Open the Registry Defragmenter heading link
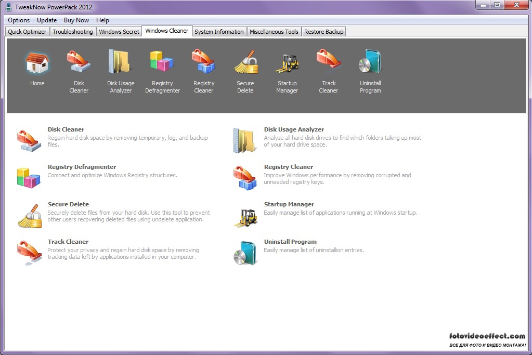 (x=82, y=167)
